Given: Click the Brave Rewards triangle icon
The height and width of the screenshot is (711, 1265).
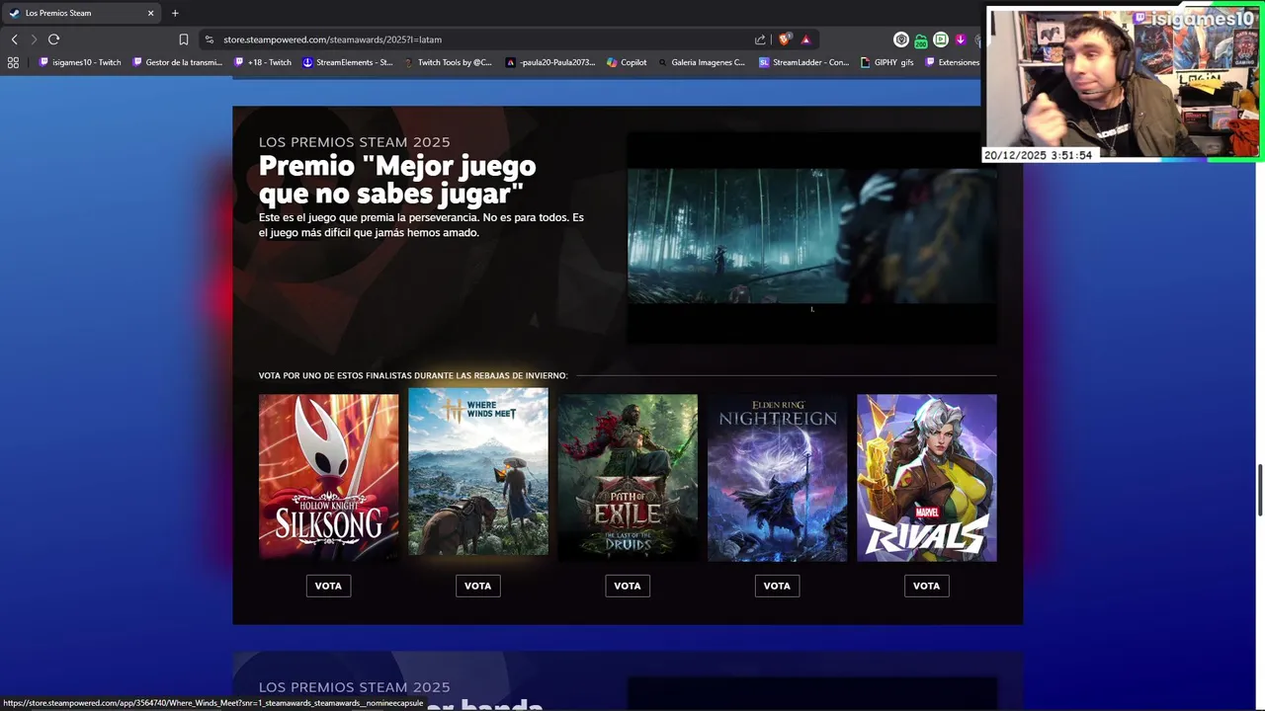Looking at the screenshot, I should 805,39.
